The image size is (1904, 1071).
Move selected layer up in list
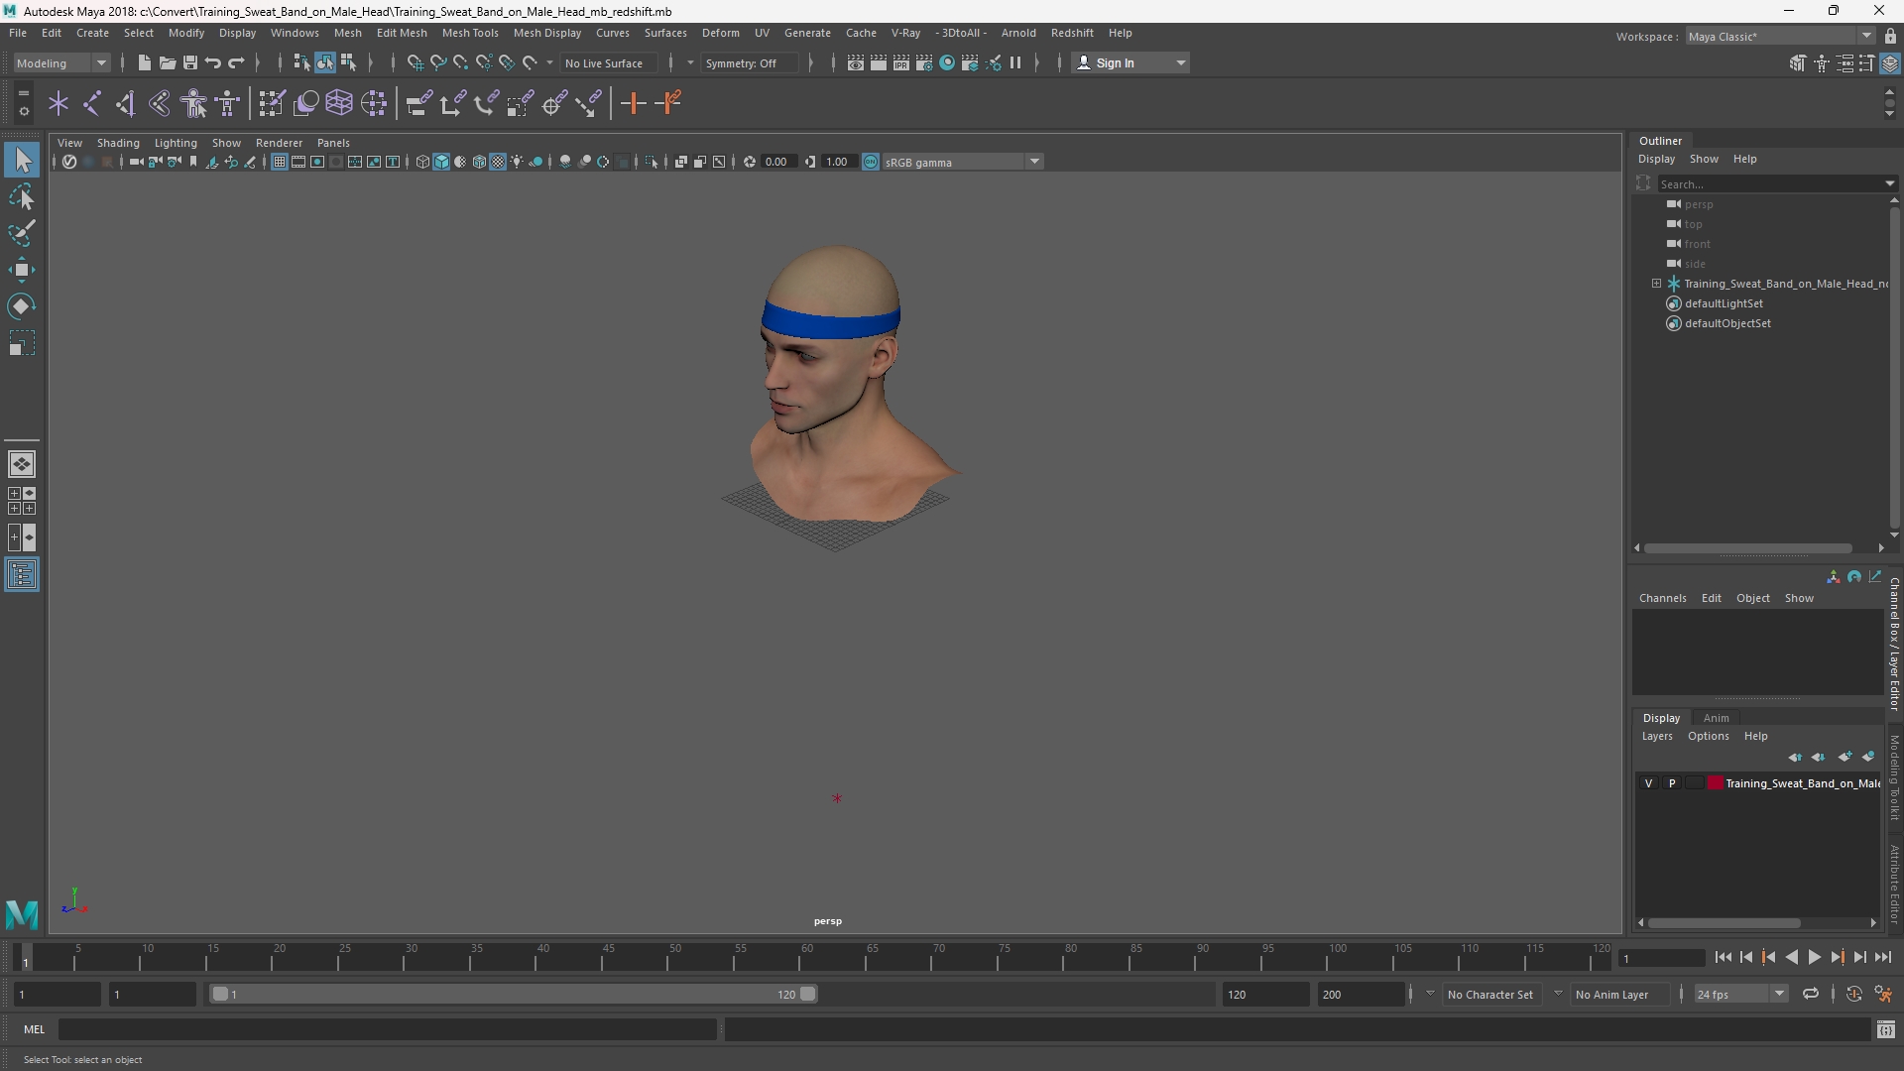click(x=1795, y=757)
